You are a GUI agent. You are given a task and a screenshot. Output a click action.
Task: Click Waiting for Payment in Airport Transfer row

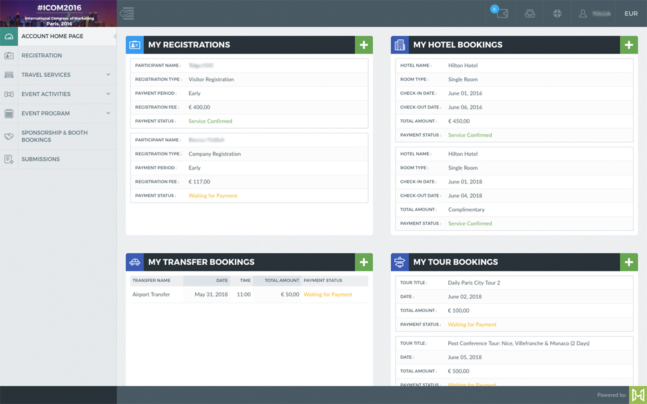click(328, 295)
